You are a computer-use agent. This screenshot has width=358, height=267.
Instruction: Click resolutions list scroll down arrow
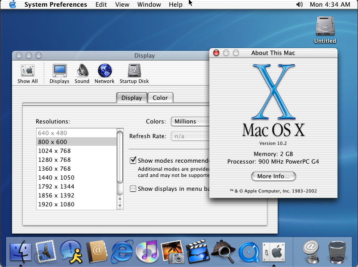coord(120,206)
